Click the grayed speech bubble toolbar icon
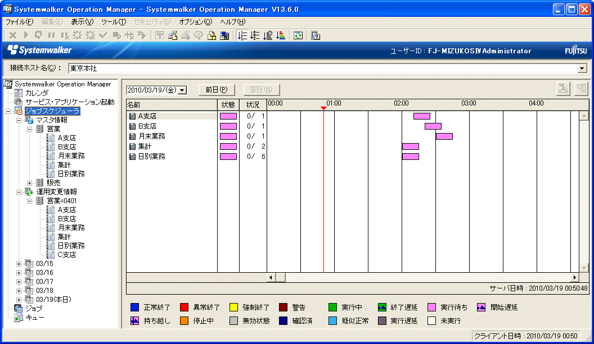Viewport: 594px width, 344px height. [199, 35]
